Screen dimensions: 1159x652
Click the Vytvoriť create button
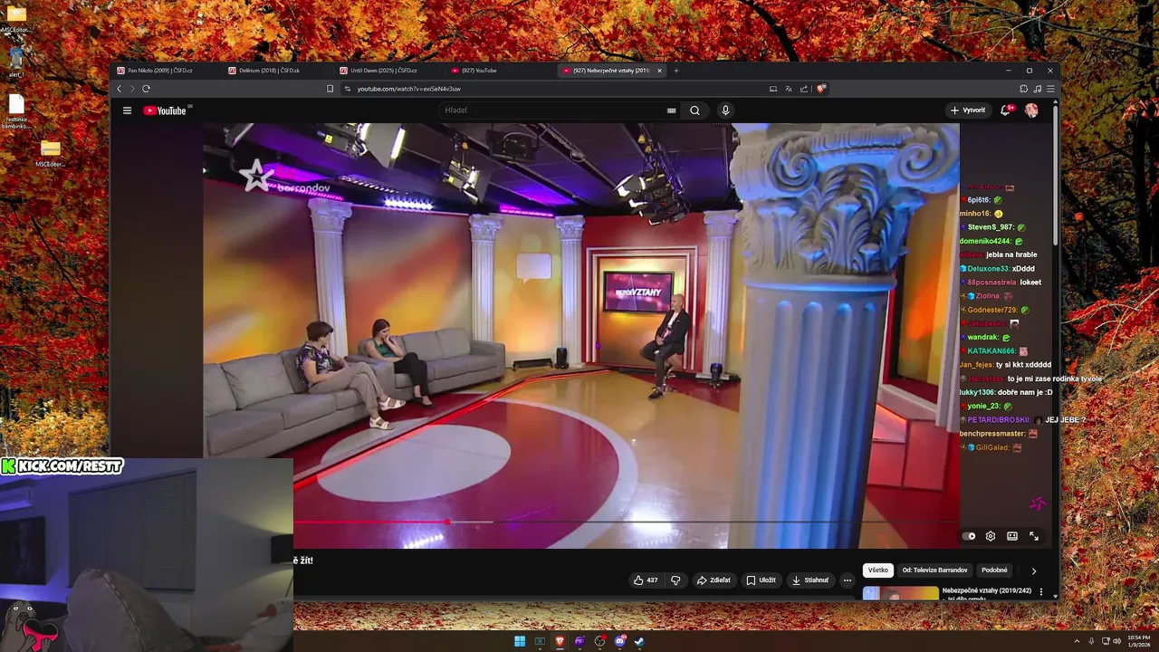click(x=967, y=110)
